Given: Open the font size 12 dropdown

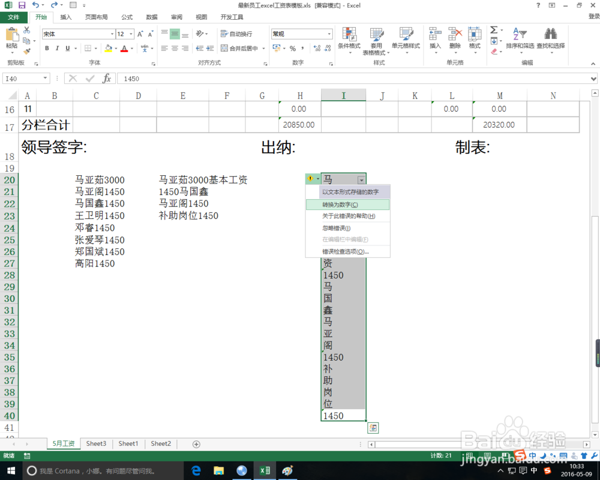Looking at the screenshot, I should tap(131, 34).
